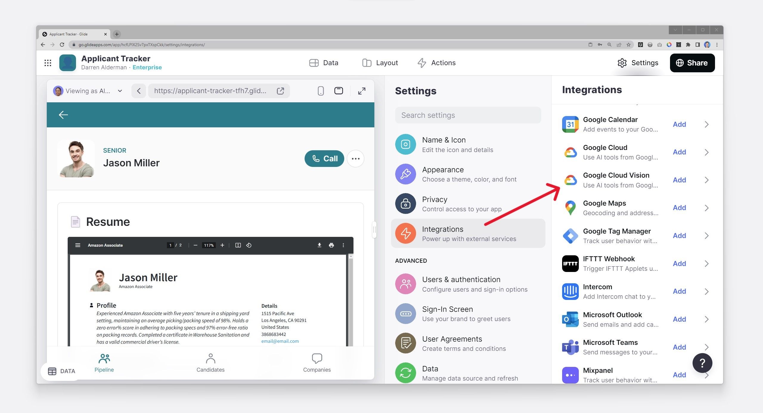Click the Search settings field
Image resolution: width=763 pixels, height=413 pixels.
click(468, 115)
